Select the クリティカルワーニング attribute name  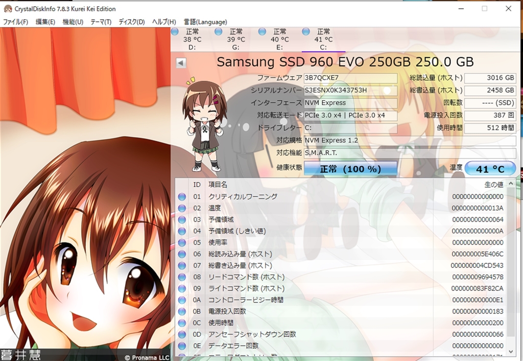[x=243, y=197]
